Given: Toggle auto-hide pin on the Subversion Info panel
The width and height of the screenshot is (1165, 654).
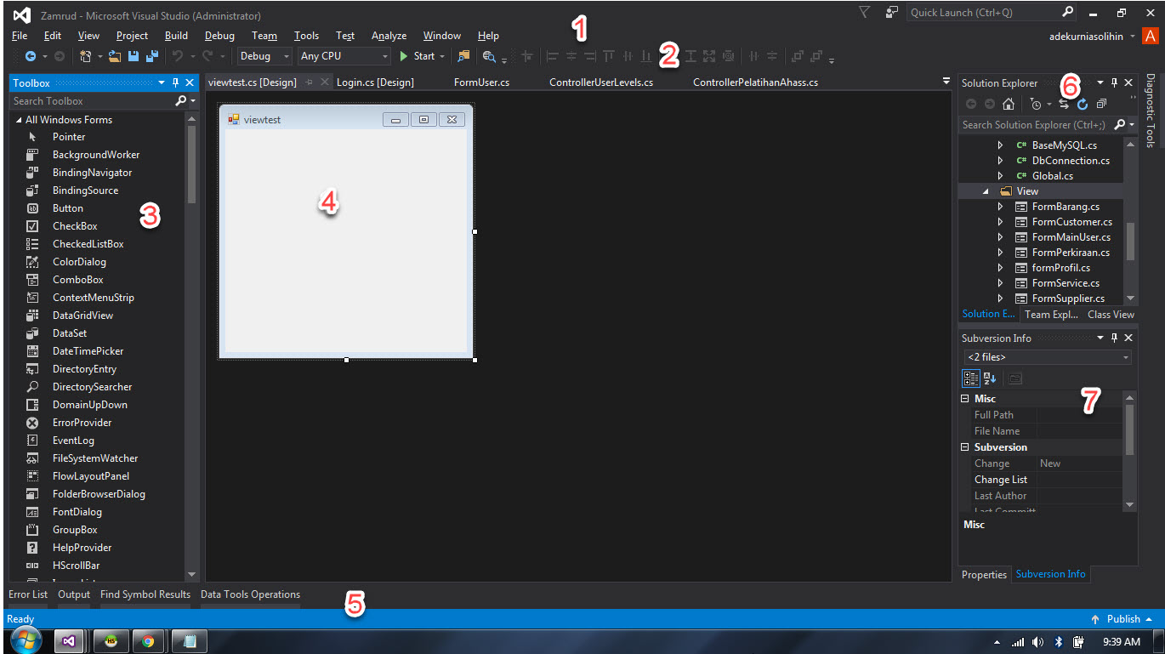Looking at the screenshot, I should click(x=1115, y=338).
